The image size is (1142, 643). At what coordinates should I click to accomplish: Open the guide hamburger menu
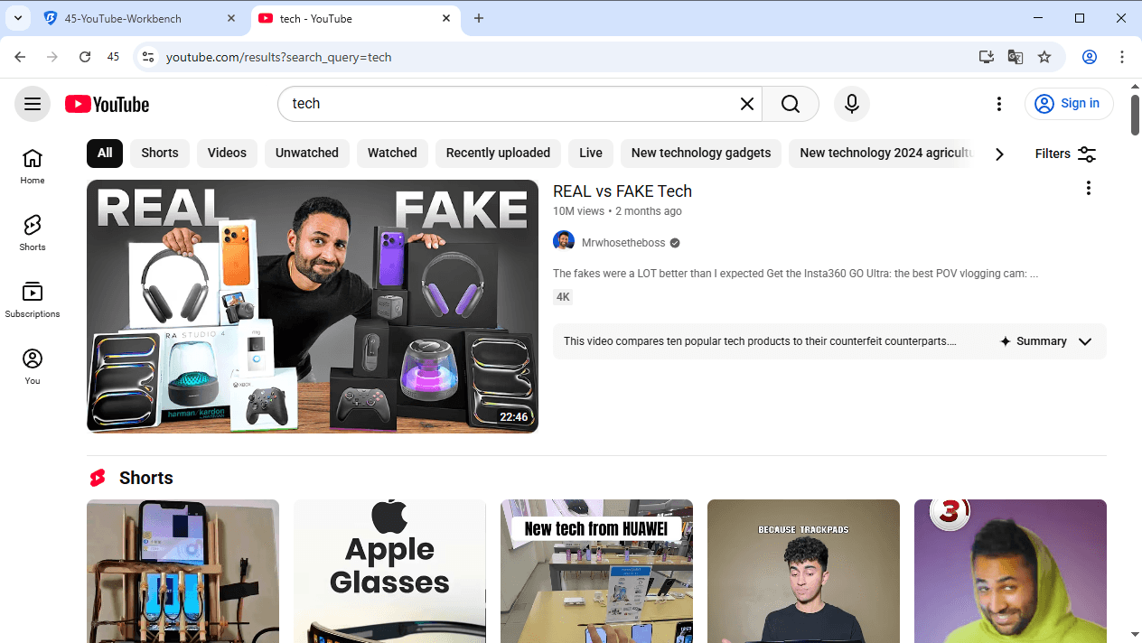(x=33, y=104)
